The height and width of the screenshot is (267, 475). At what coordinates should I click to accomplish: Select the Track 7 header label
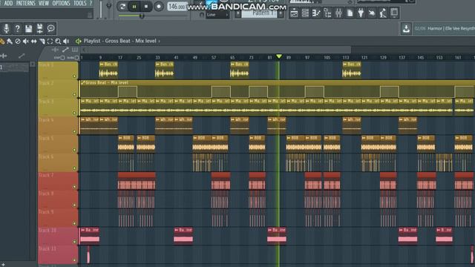point(46,175)
